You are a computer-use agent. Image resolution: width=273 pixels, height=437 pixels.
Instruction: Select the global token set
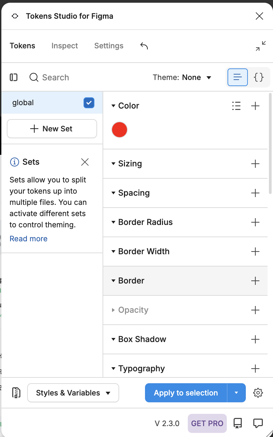coord(52,102)
